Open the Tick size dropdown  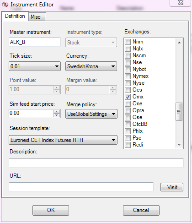35,66
